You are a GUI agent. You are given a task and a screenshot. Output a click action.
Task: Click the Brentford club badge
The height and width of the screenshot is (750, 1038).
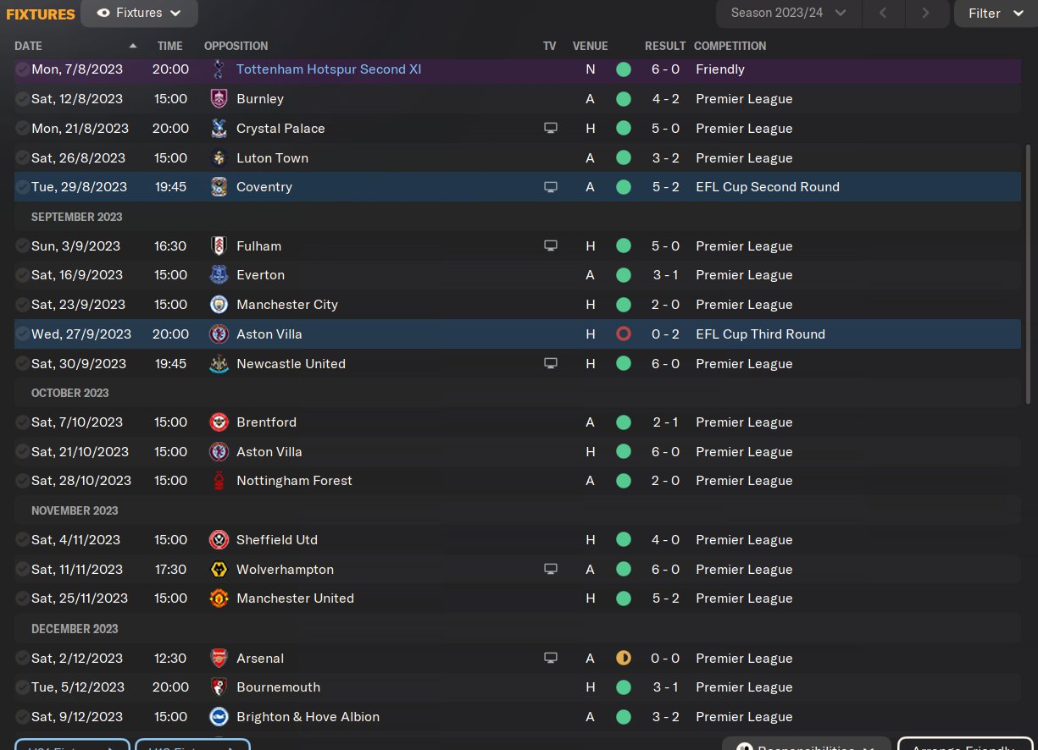click(219, 422)
